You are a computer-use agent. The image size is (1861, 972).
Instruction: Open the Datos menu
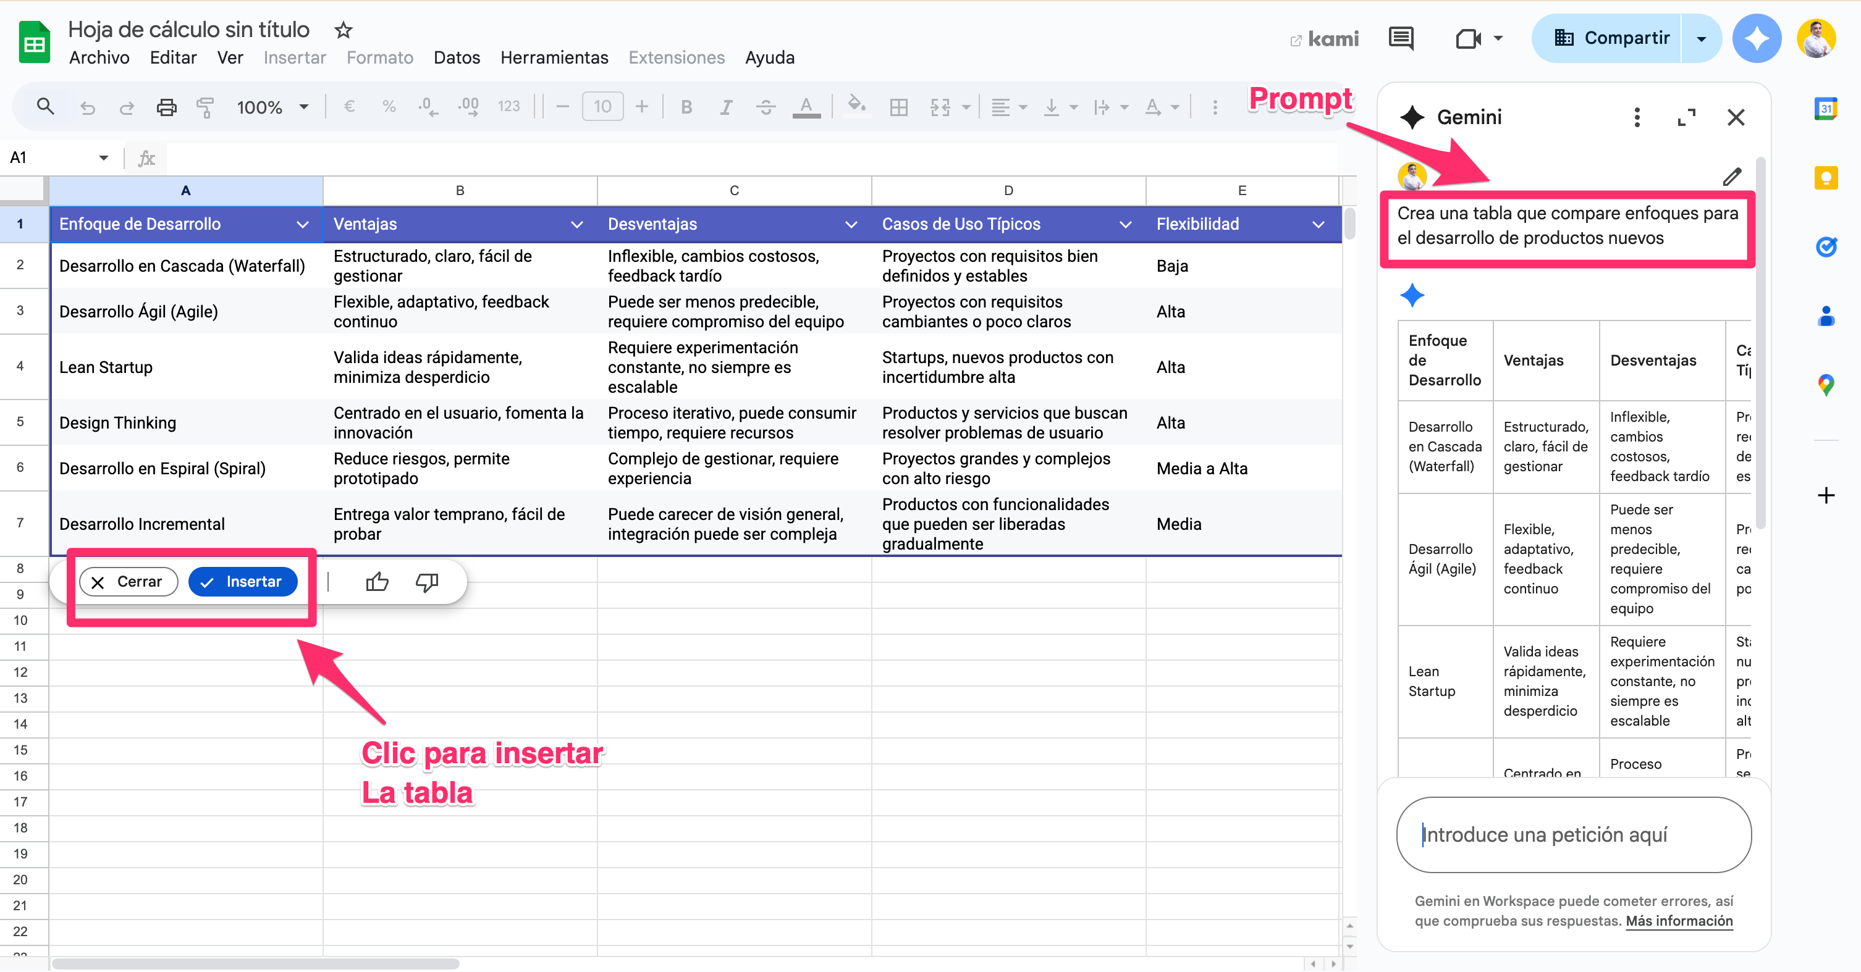point(457,58)
